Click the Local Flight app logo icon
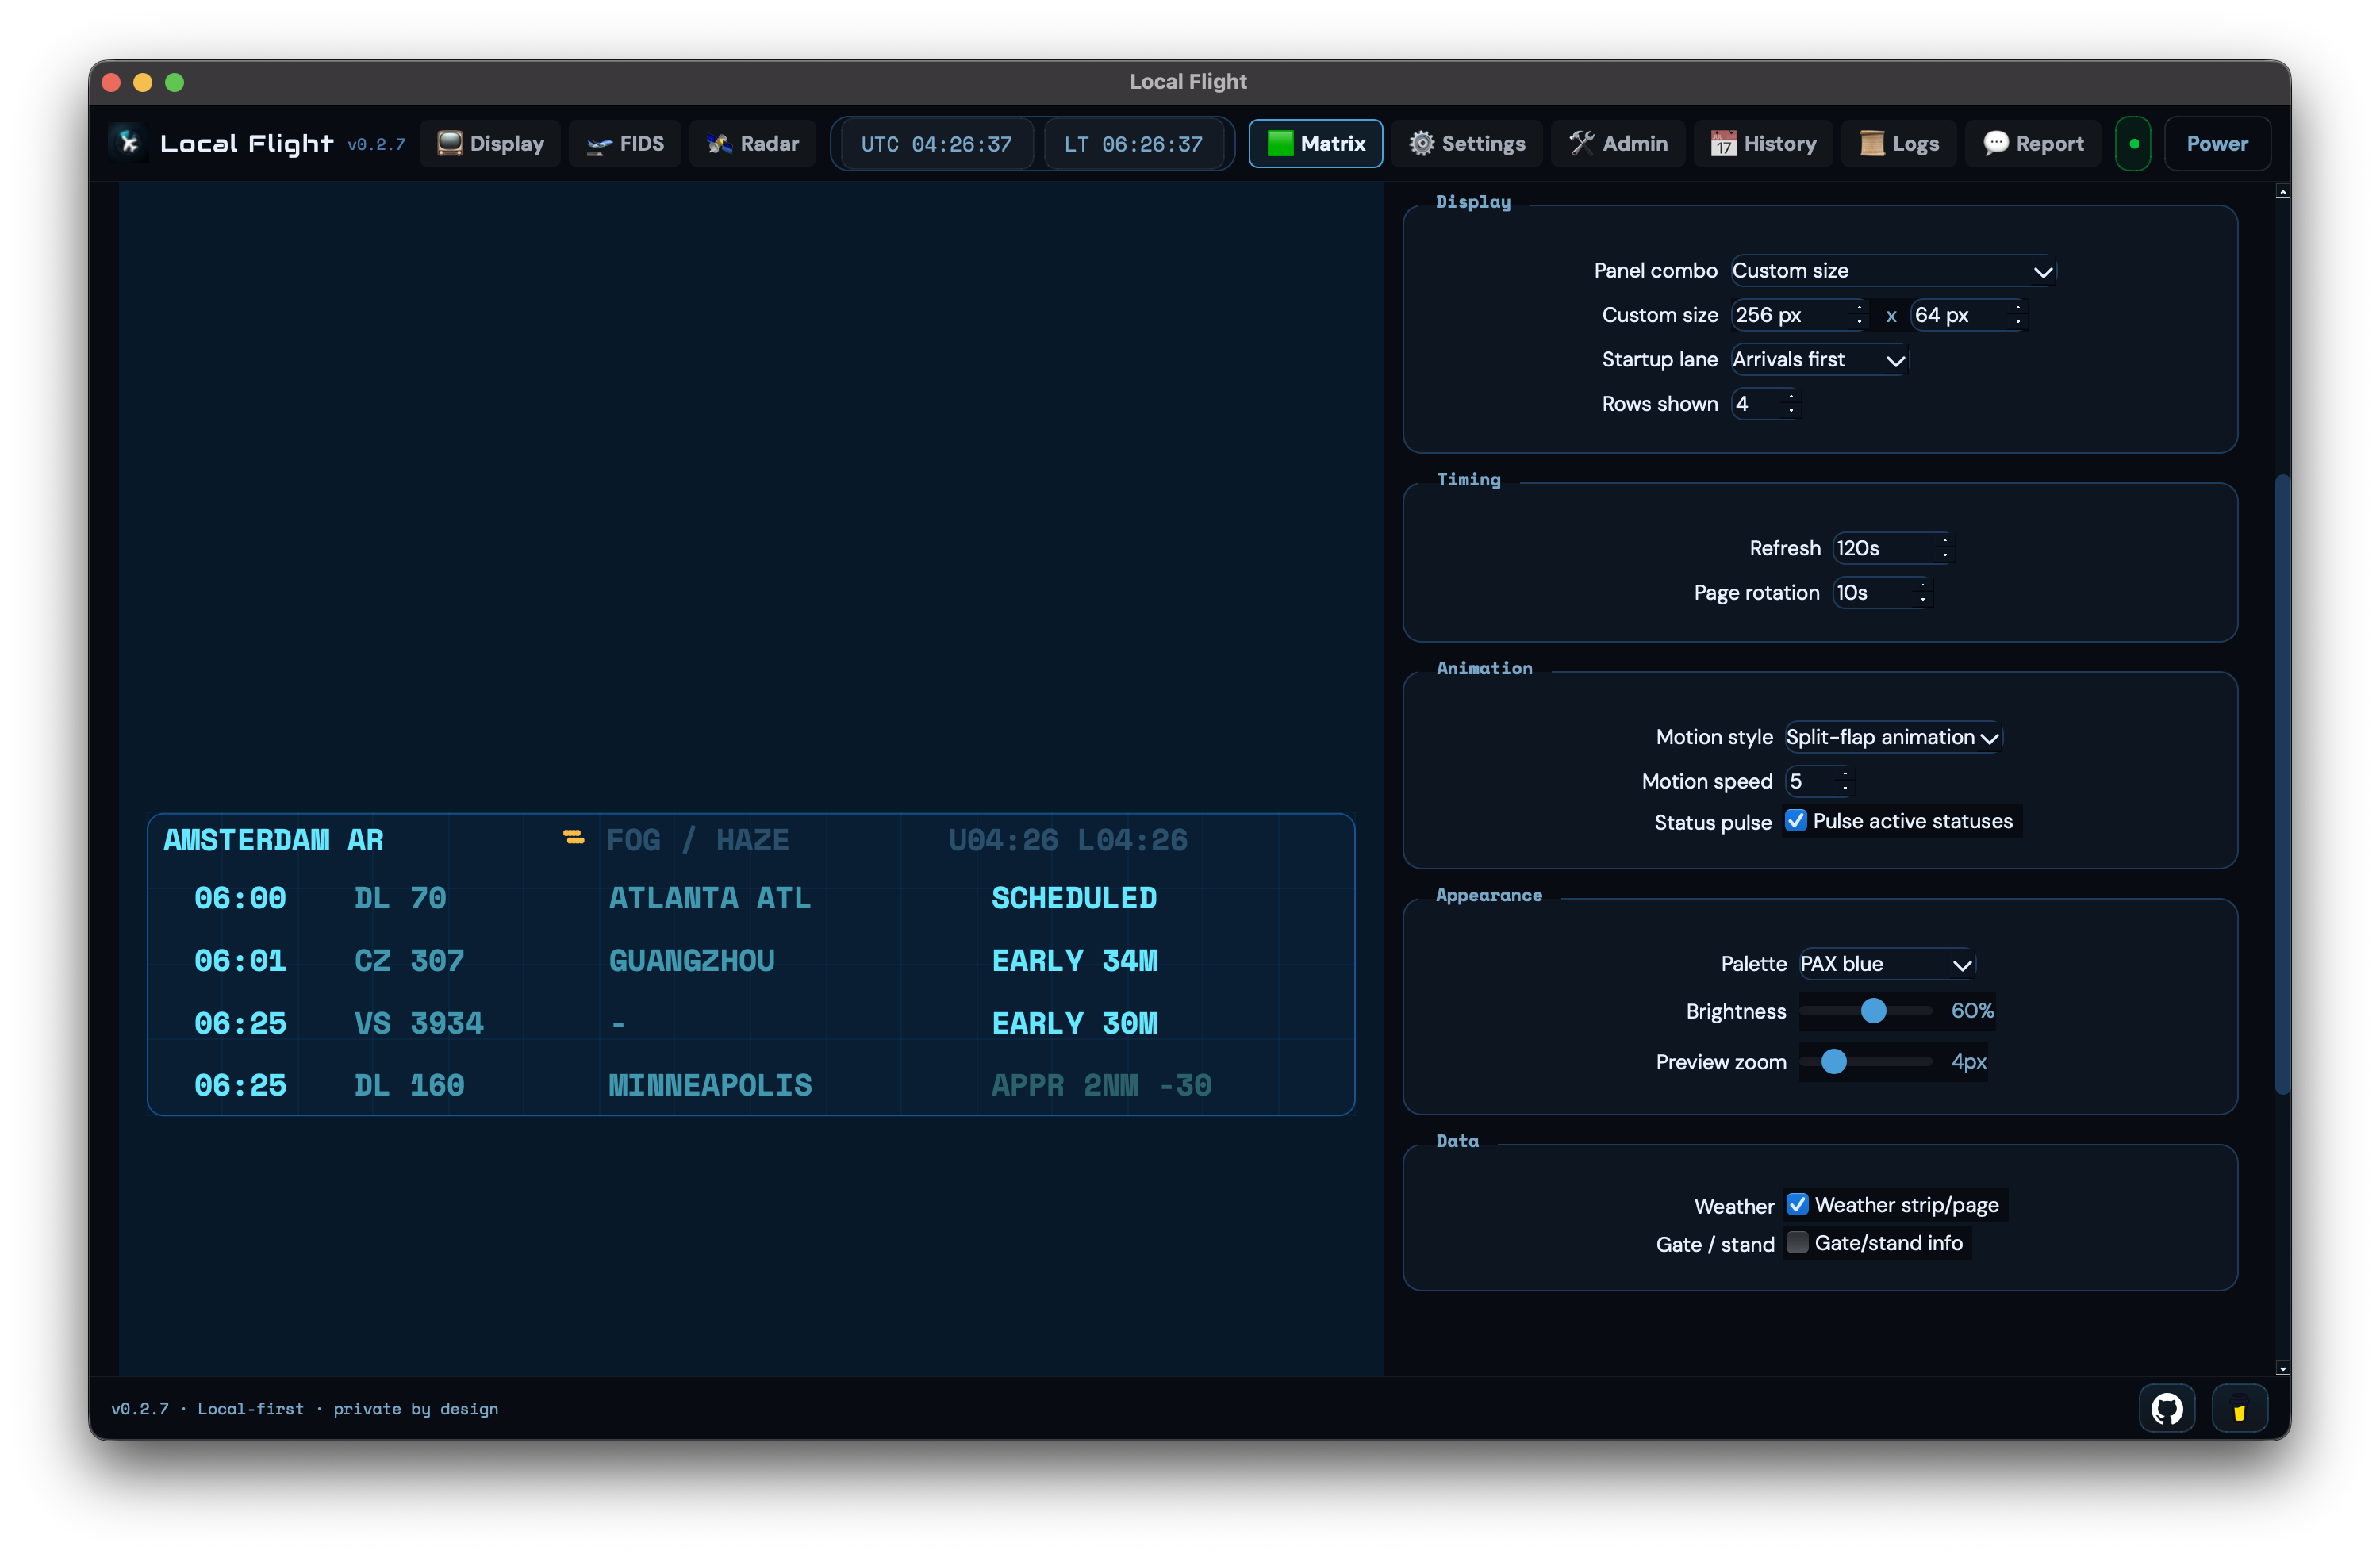This screenshot has height=1558, width=2380. tap(129, 143)
